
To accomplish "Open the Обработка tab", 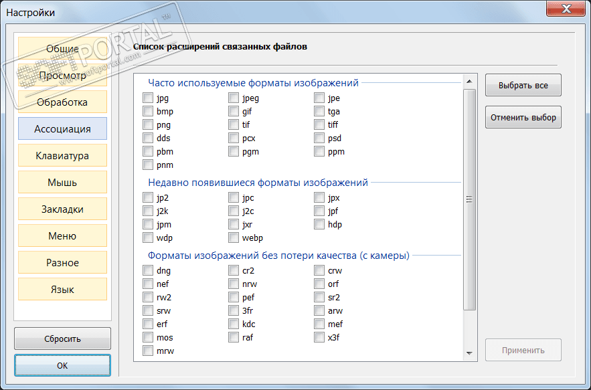I will 62,102.
